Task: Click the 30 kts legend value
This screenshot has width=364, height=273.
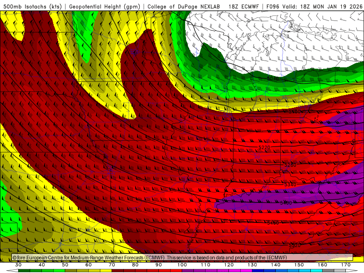Action: (18, 265)
